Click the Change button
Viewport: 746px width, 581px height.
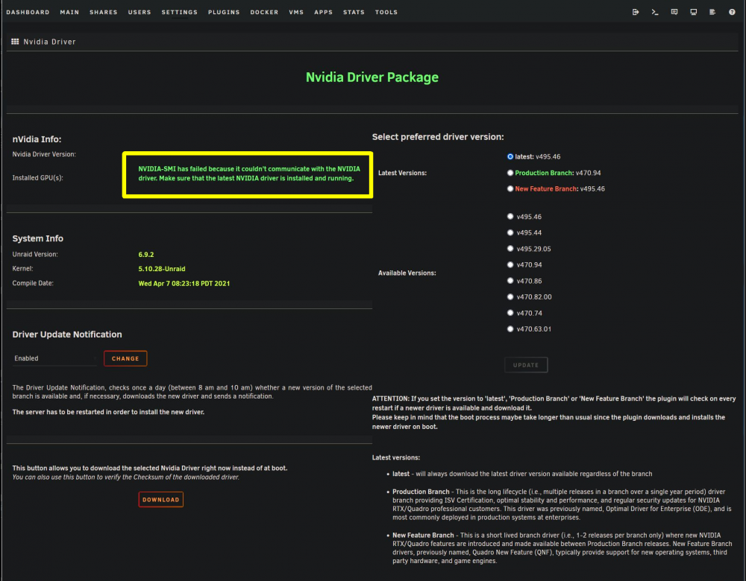(125, 358)
